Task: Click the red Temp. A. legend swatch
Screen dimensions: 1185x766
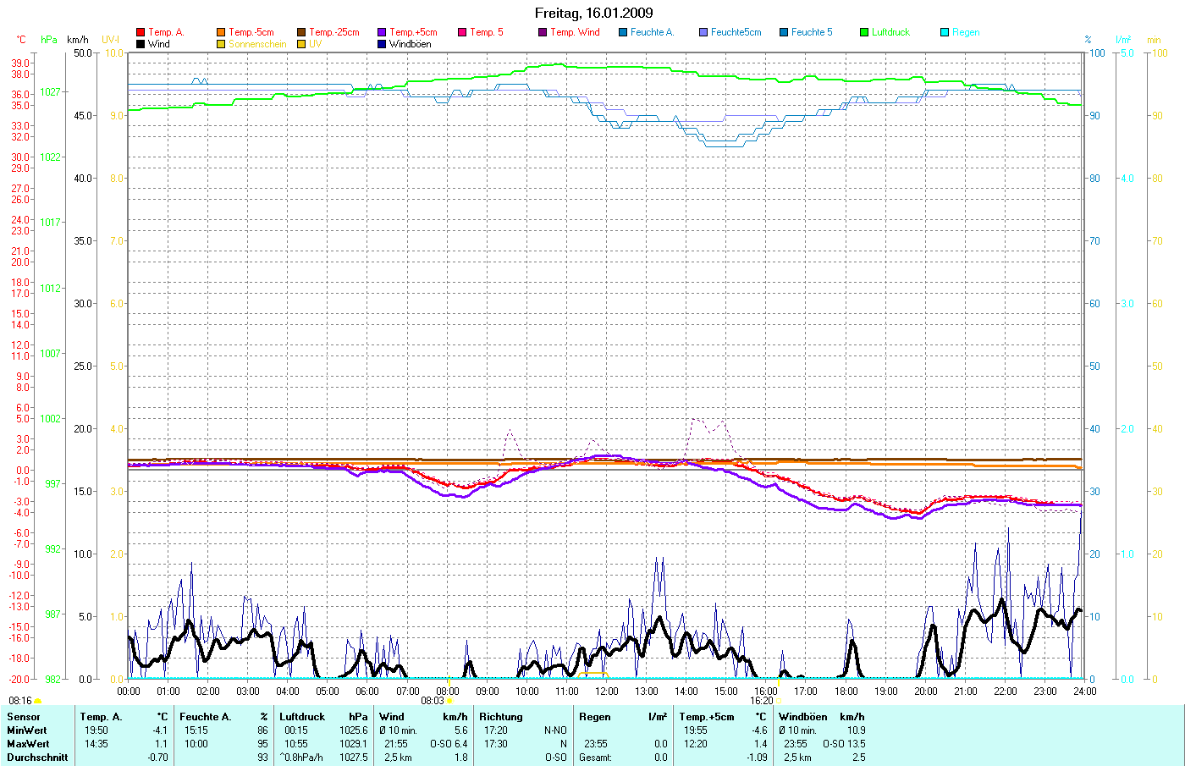Action: point(141,32)
